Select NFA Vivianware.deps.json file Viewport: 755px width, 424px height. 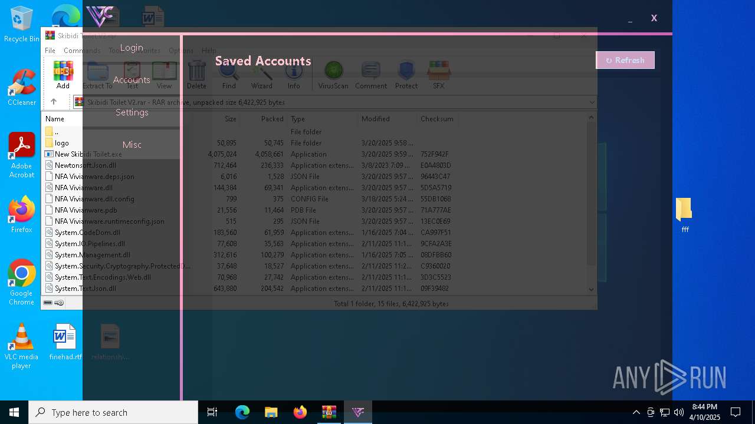pos(94,177)
